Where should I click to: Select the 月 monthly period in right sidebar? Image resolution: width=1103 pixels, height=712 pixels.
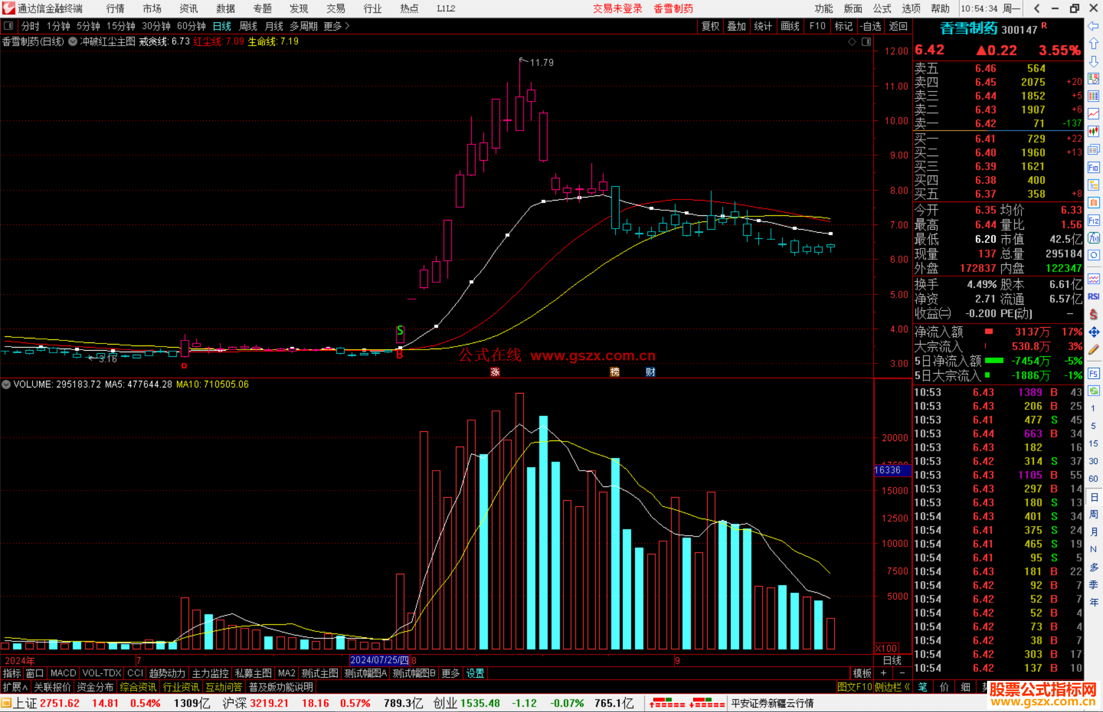[x=1093, y=532]
